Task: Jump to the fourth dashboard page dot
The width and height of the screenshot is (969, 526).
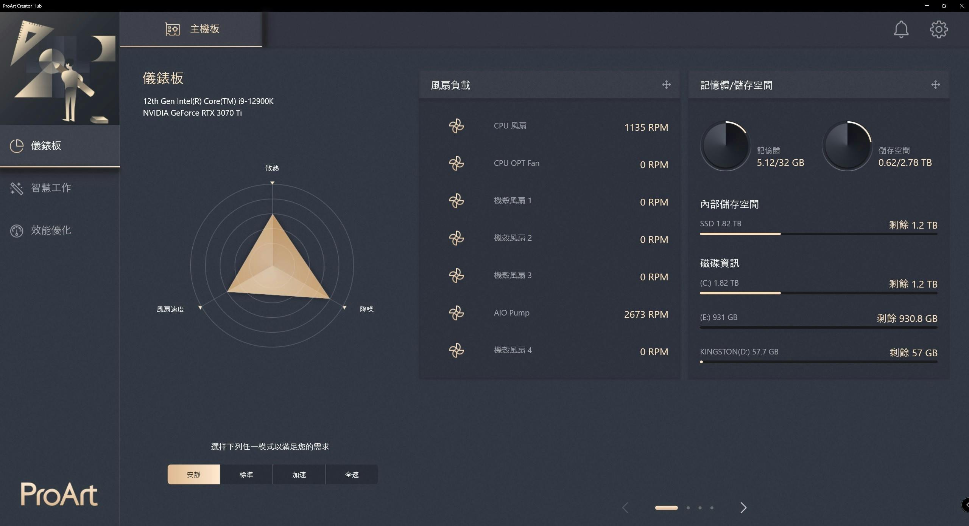Action: click(712, 508)
